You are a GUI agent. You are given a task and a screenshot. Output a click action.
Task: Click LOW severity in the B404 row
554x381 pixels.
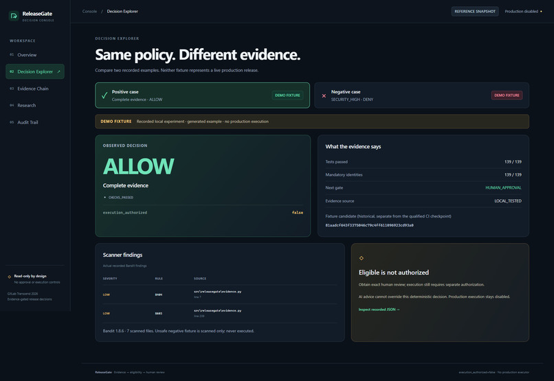tap(107, 295)
